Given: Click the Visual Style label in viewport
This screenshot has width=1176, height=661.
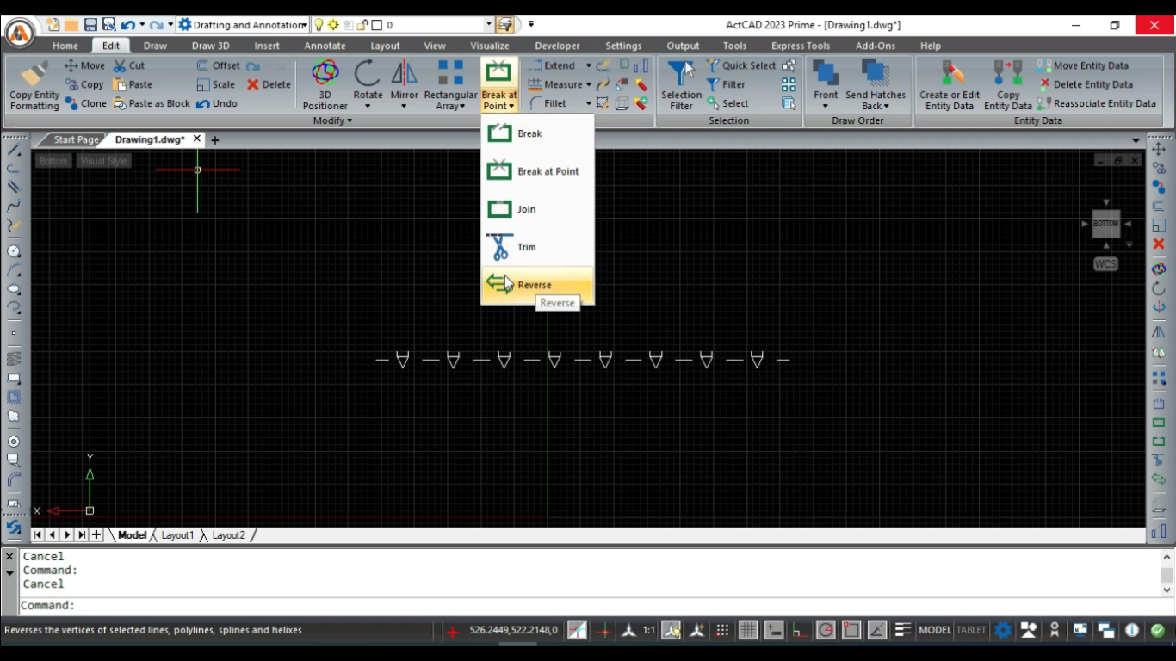Looking at the screenshot, I should [x=103, y=161].
